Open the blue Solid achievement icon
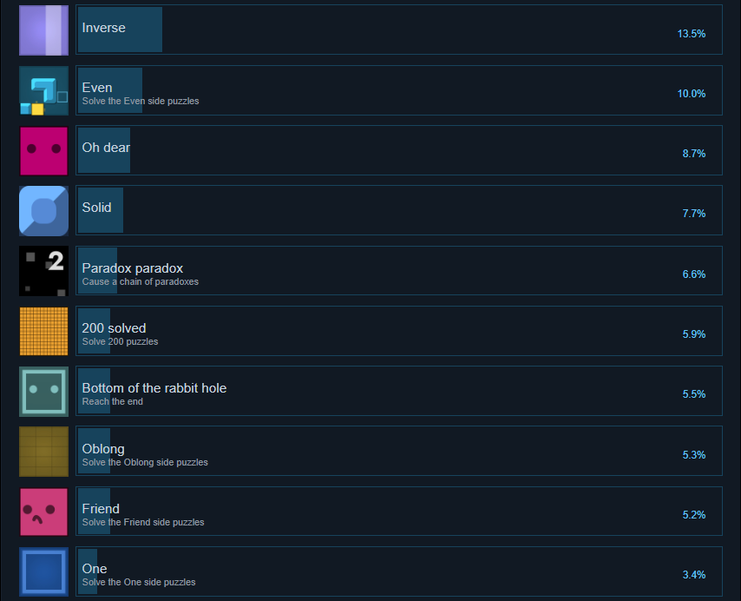 [43, 211]
